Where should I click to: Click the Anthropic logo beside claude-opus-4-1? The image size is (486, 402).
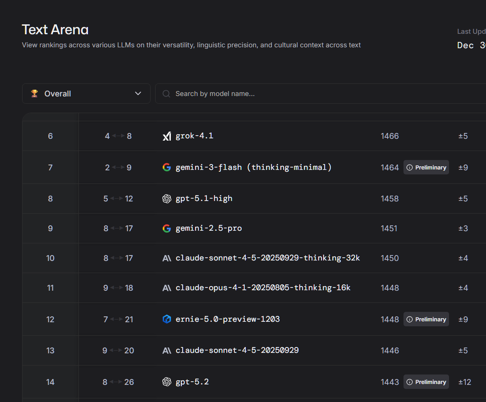(167, 288)
